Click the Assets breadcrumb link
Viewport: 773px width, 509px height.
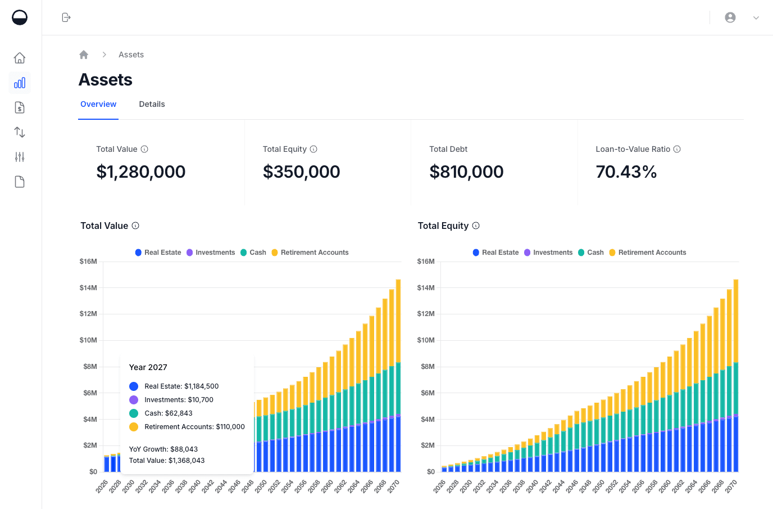click(x=131, y=55)
